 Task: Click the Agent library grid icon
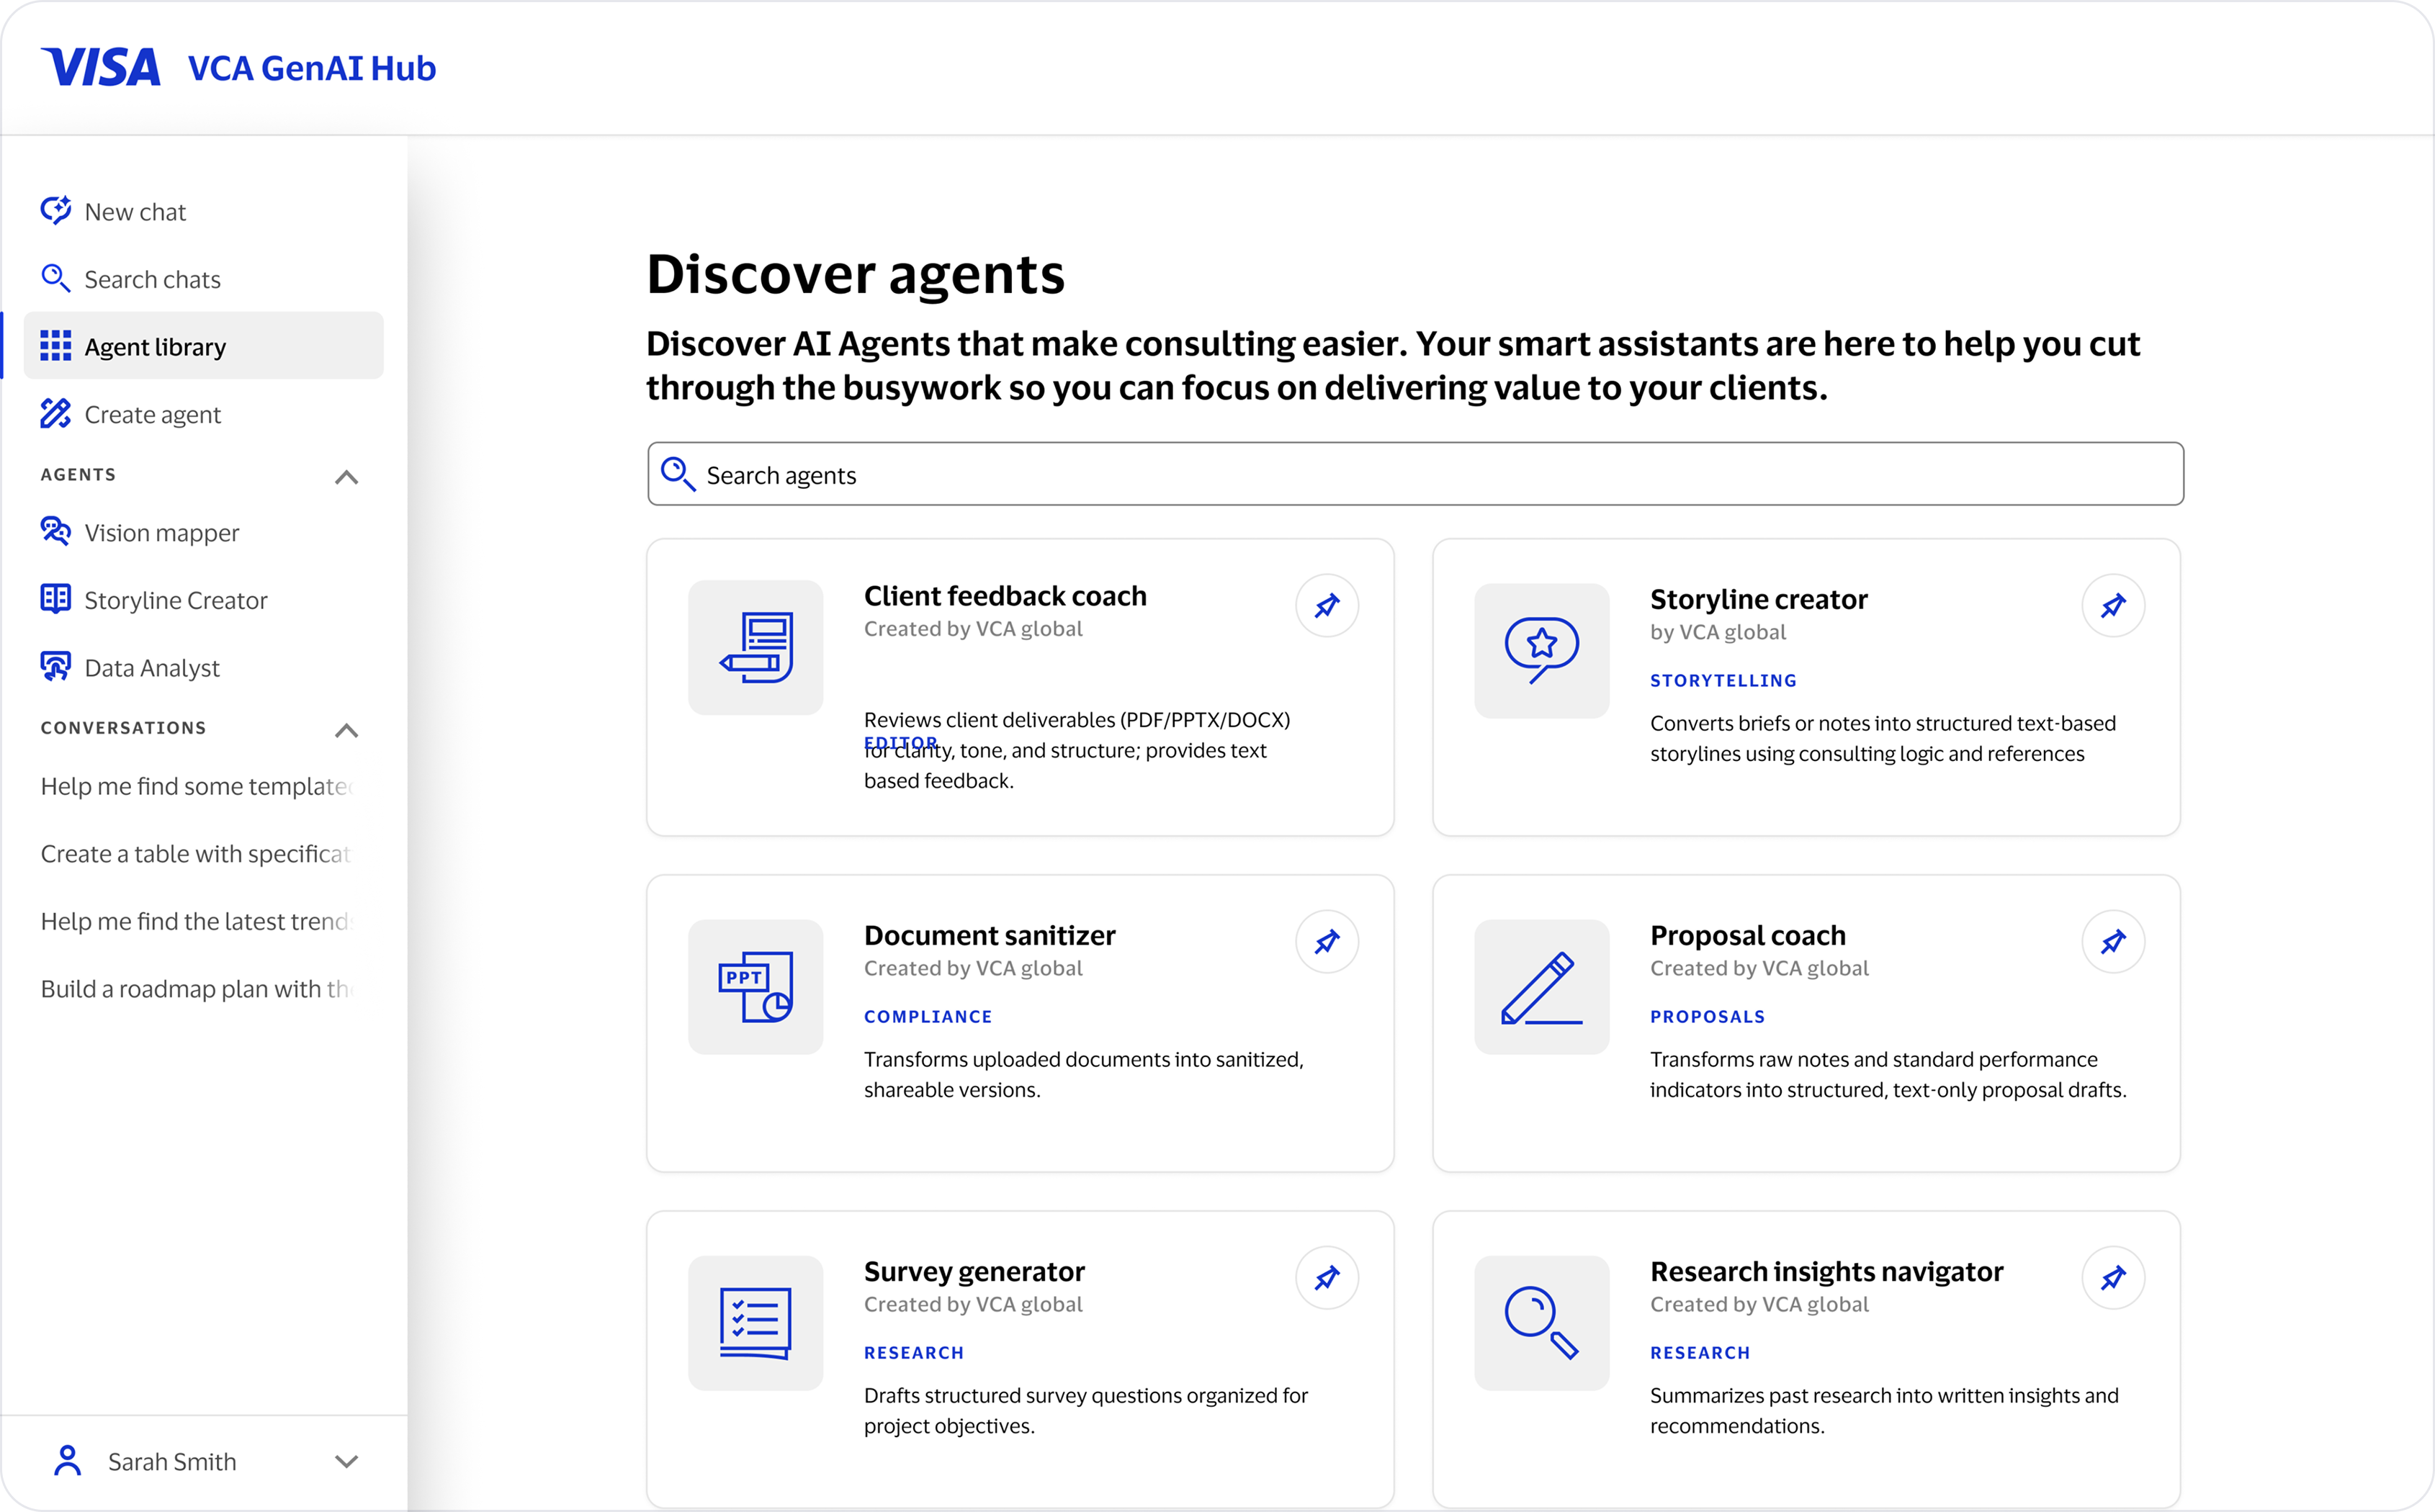pos(55,346)
